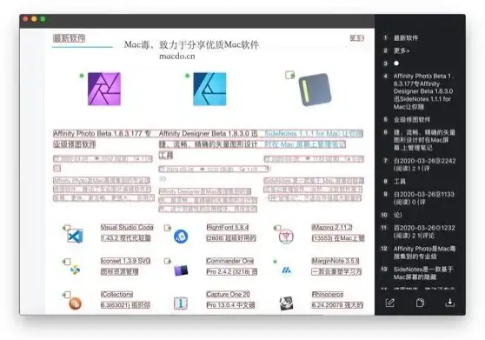Open Commander One Pro 2.4.2 link
This screenshot has width=485, height=340.
[x=232, y=266]
